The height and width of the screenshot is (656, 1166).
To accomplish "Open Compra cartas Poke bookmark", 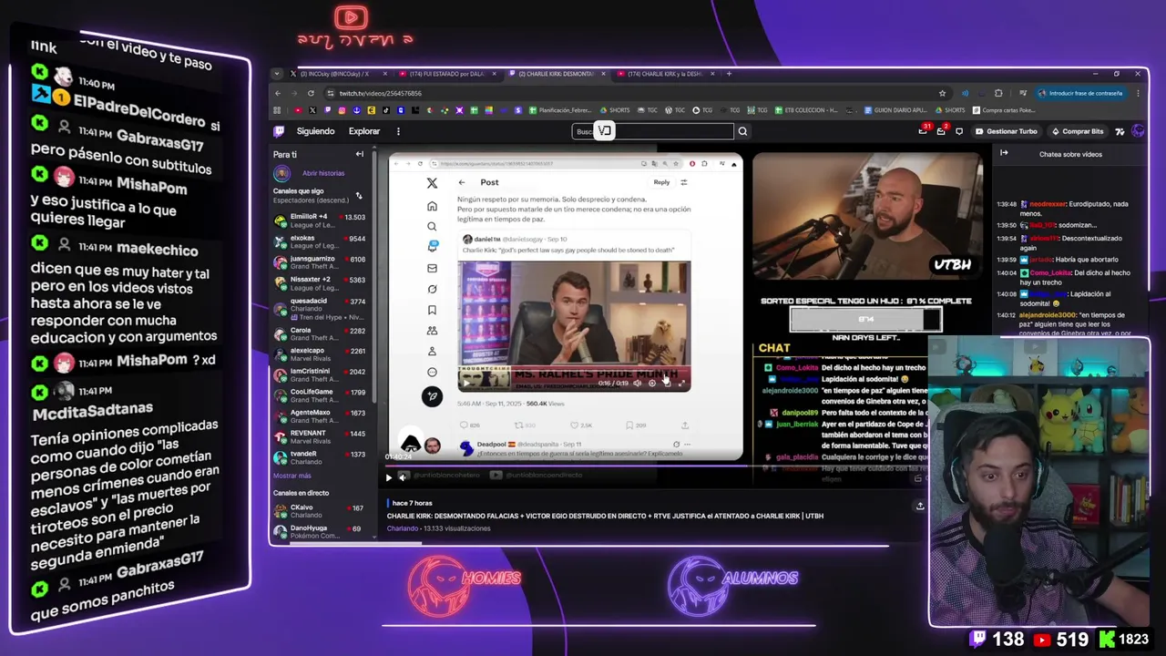I will [x=1003, y=110].
